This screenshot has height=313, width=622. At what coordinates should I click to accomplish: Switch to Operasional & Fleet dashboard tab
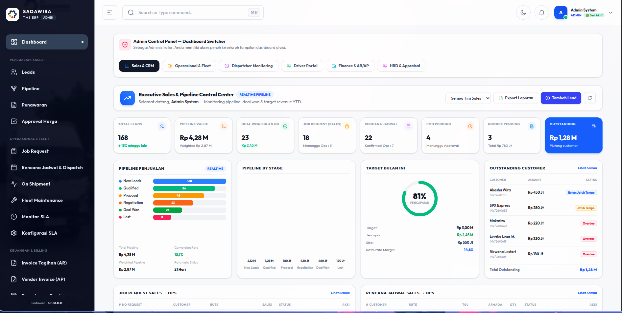(x=189, y=66)
